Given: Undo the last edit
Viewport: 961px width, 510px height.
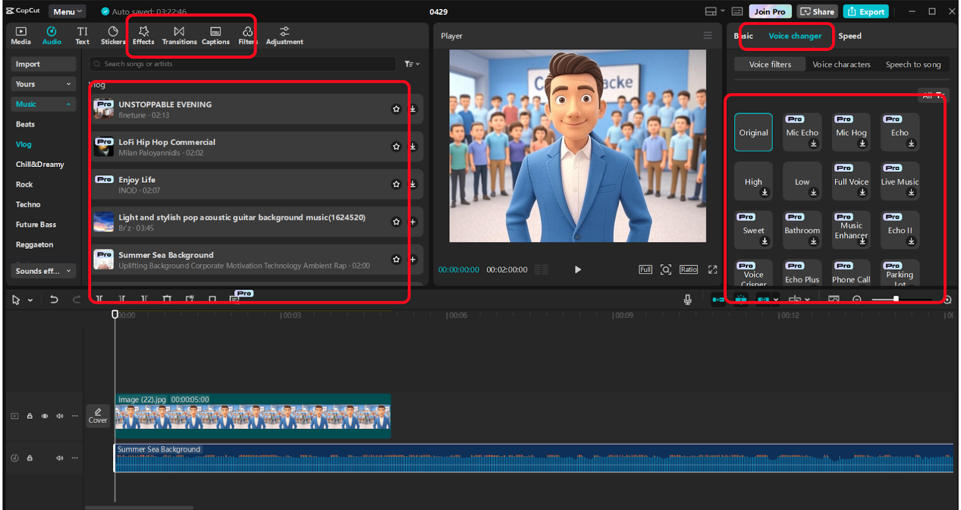Looking at the screenshot, I should pos(54,299).
